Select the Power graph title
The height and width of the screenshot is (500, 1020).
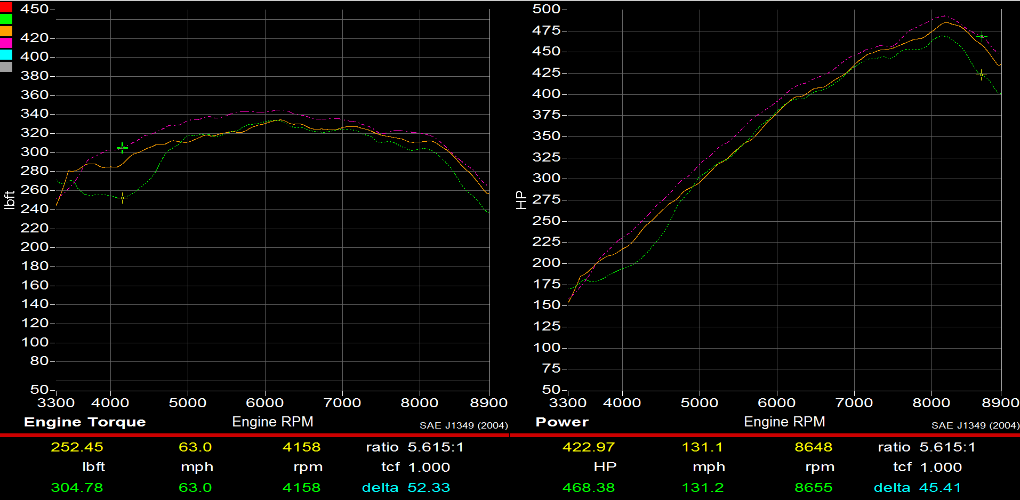click(561, 422)
